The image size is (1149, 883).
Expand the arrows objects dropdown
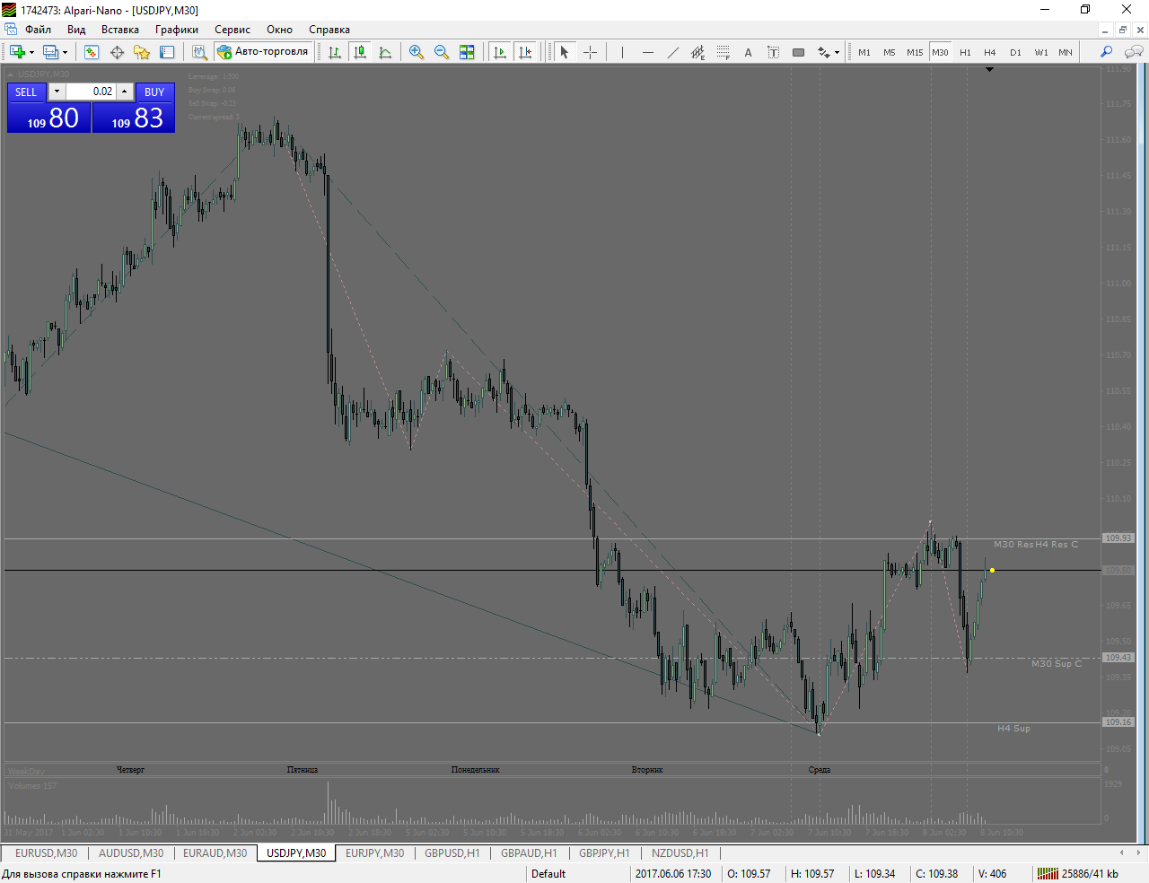(x=837, y=52)
